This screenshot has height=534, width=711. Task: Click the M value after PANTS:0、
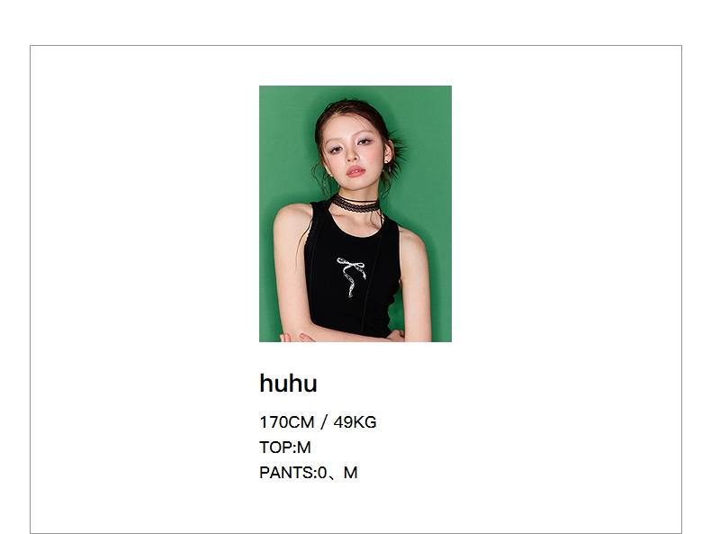[350, 473]
